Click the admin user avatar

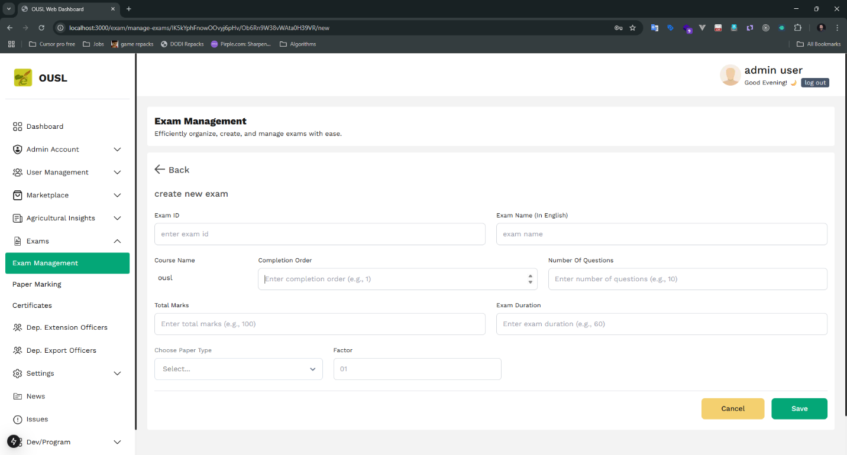point(730,76)
